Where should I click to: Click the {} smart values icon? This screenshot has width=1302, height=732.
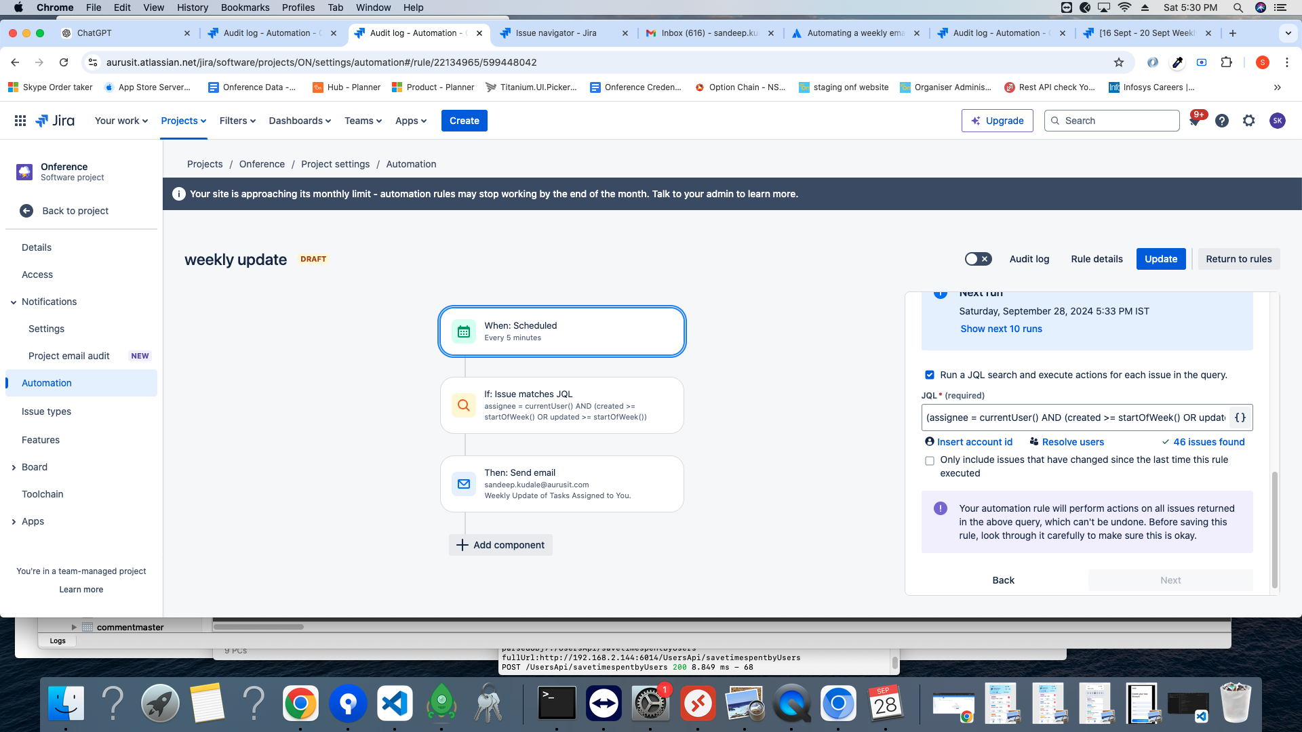click(1240, 418)
